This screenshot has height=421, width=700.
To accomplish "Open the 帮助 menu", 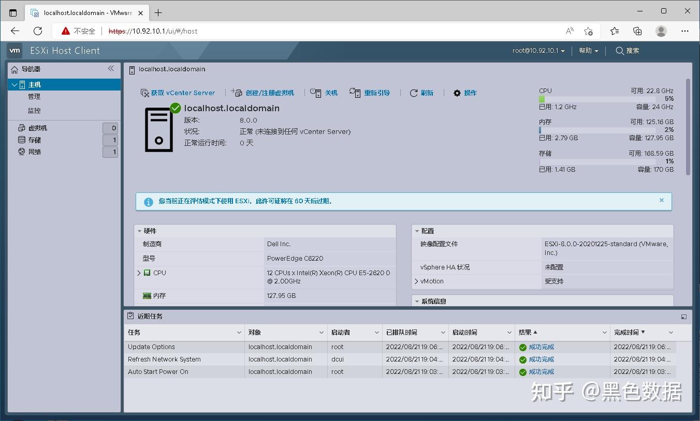I will tap(588, 51).
